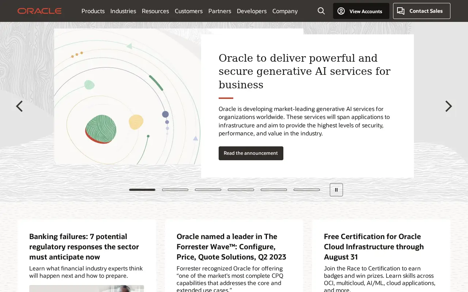Select the second carousel slide indicator
The width and height of the screenshot is (468, 292).
175,190
